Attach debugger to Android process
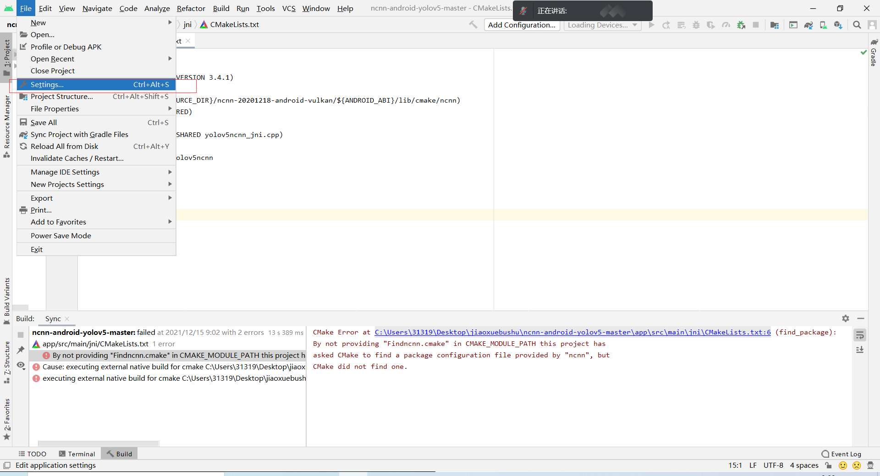This screenshot has height=476, width=880. coord(741,25)
